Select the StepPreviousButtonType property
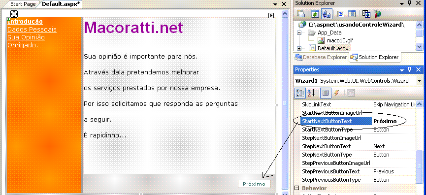 pyautogui.click(x=331, y=180)
